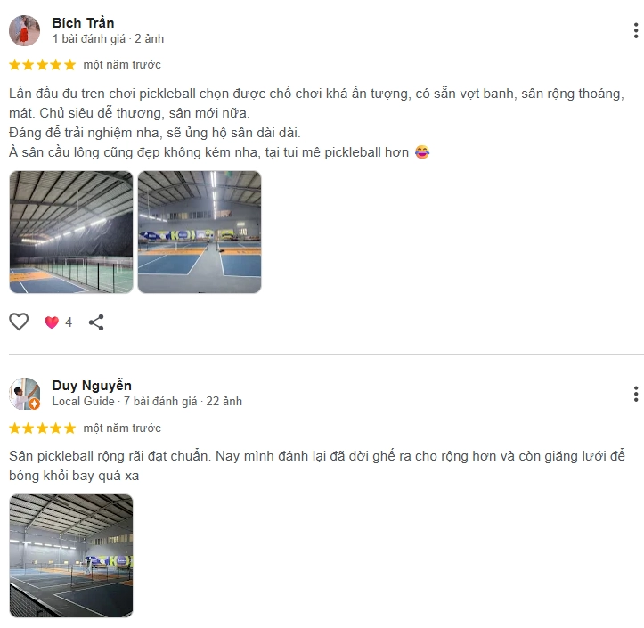Image resolution: width=644 pixels, height=628 pixels.
Task: Click the share icon under Bích Trần's review
Action: [96, 322]
